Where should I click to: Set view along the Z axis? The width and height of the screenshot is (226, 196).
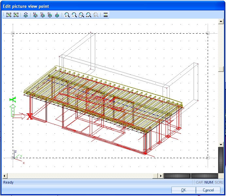[50, 15]
